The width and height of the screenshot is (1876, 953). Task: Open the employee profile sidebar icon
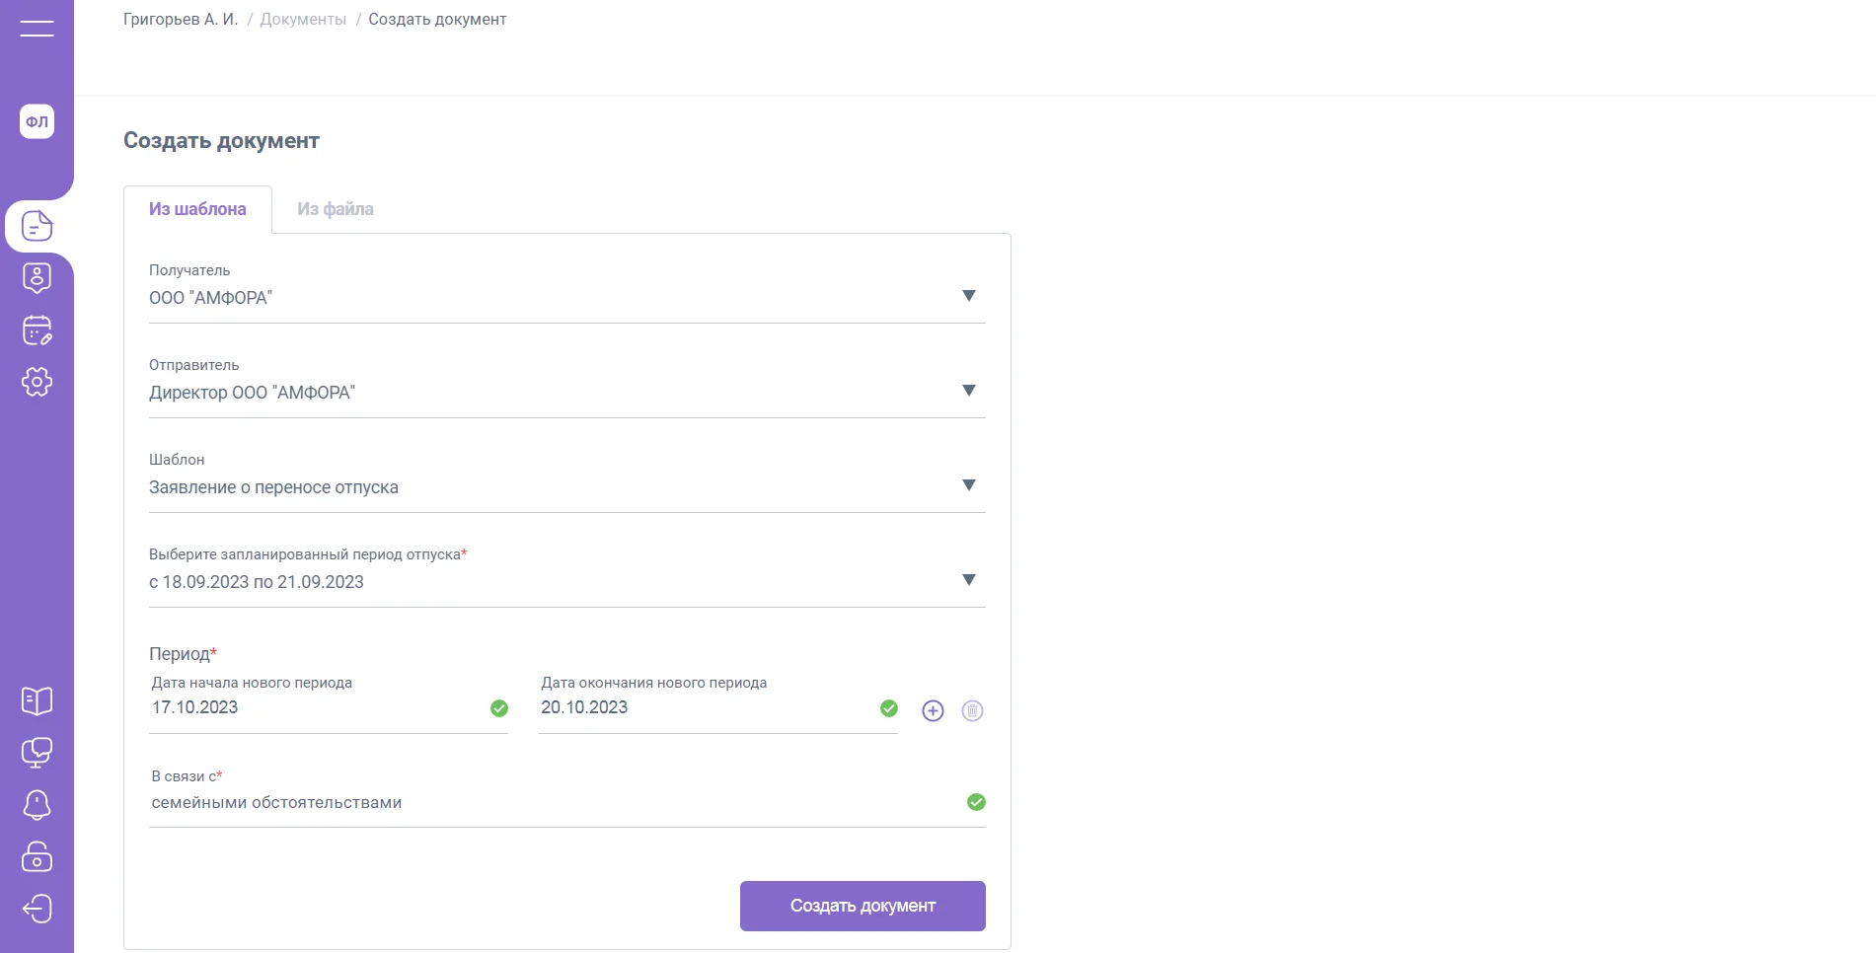tap(37, 278)
